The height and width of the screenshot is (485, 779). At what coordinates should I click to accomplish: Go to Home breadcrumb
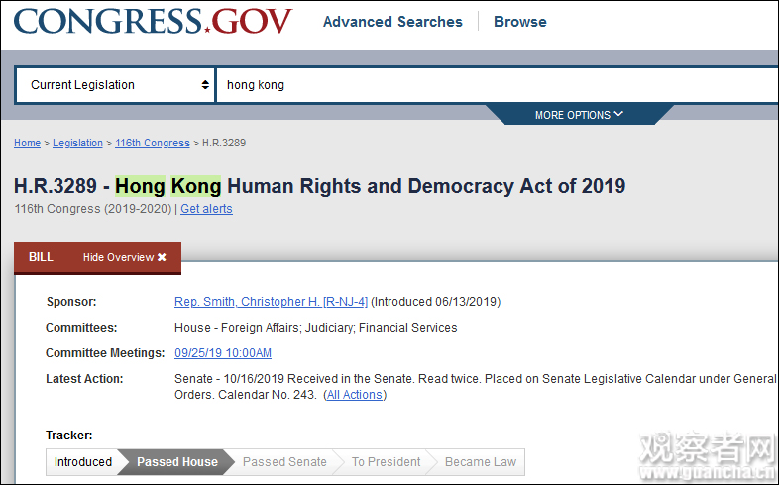(27, 143)
